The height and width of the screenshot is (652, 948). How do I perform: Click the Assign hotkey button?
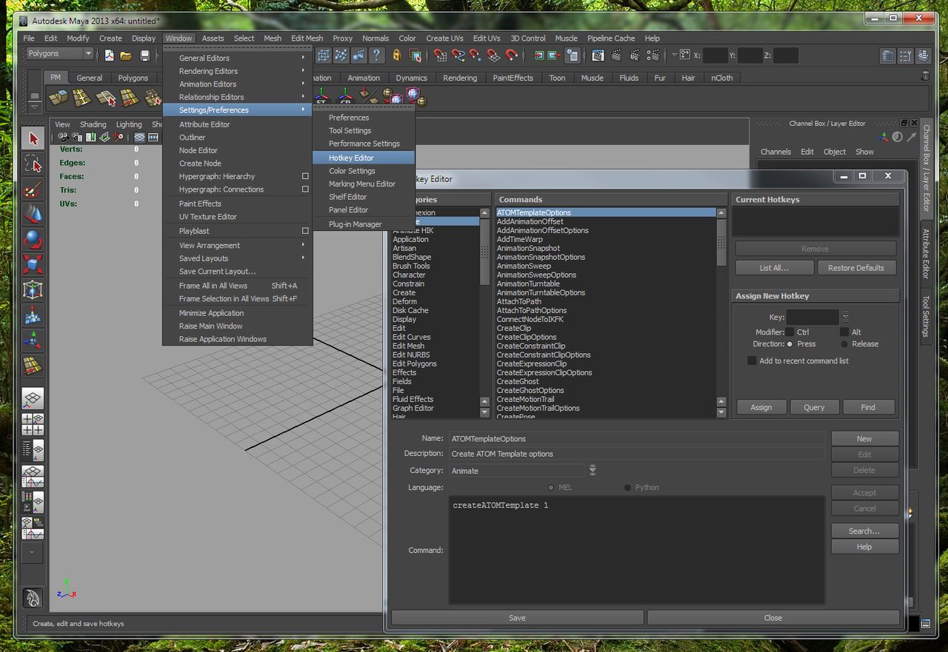click(x=761, y=407)
